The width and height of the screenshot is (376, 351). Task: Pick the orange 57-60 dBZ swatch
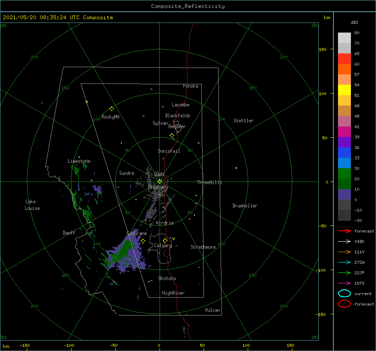click(344, 69)
